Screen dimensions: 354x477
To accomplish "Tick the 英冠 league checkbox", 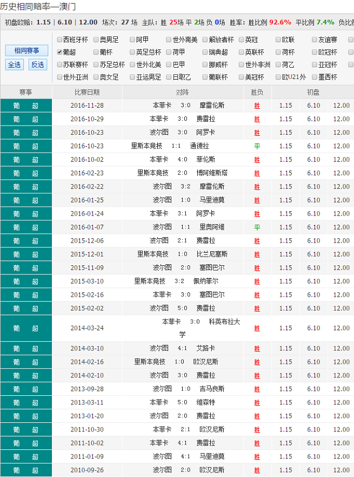I will (x=241, y=40).
